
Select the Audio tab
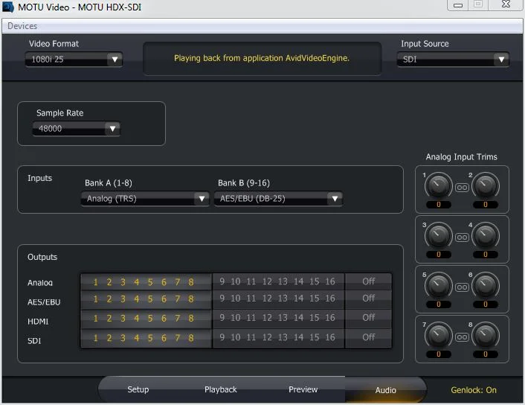[x=385, y=390]
